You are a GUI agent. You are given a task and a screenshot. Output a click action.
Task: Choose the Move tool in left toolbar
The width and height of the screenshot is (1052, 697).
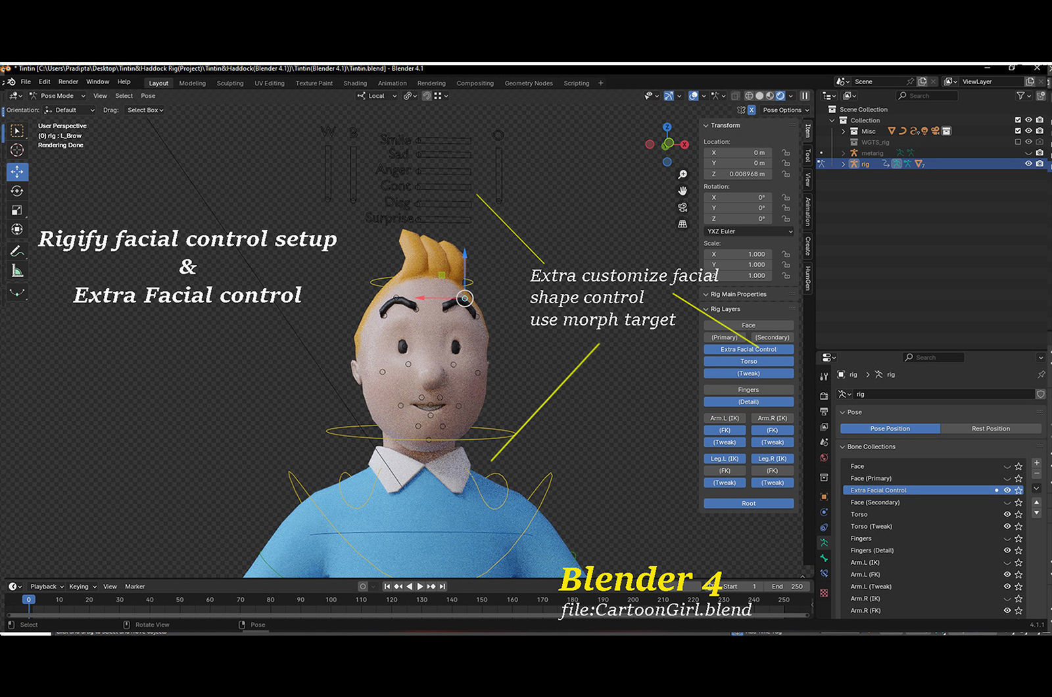point(17,172)
